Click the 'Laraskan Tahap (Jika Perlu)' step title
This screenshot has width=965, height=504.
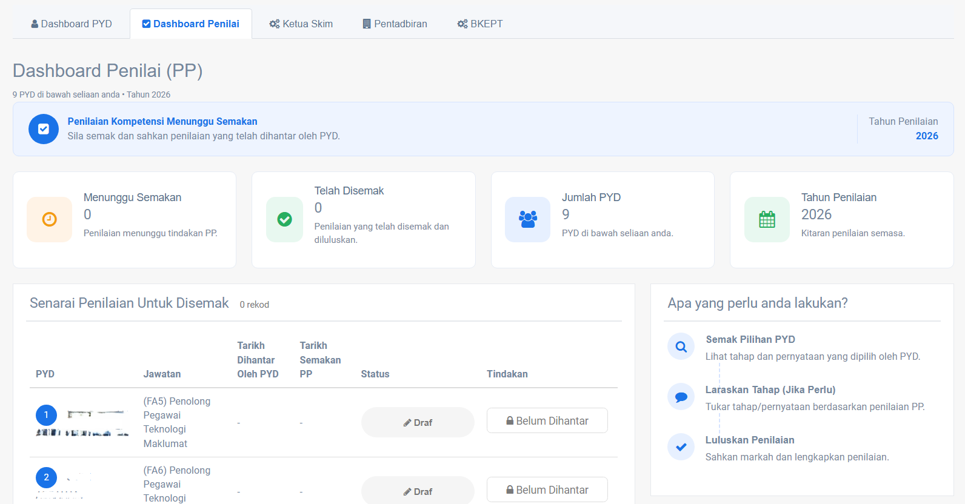coord(770,390)
